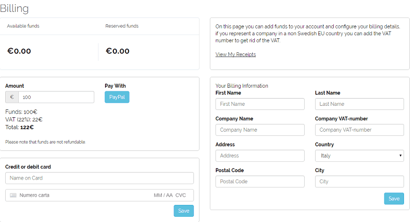Click the Company Name input
This screenshot has height=222, width=416.
(x=260, y=130)
